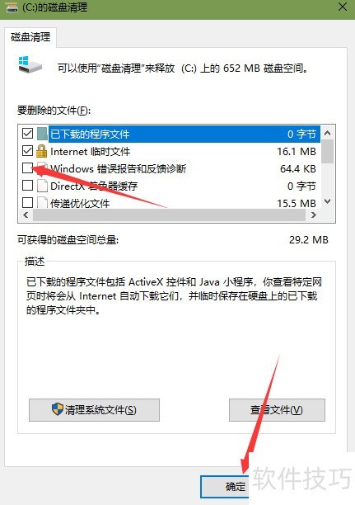Confirm with the 确定 button
The height and width of the screenshot is (505, 355).
[x=225, y=486]
